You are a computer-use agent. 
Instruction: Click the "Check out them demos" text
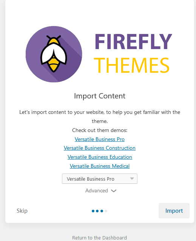(x=100, y=130)
